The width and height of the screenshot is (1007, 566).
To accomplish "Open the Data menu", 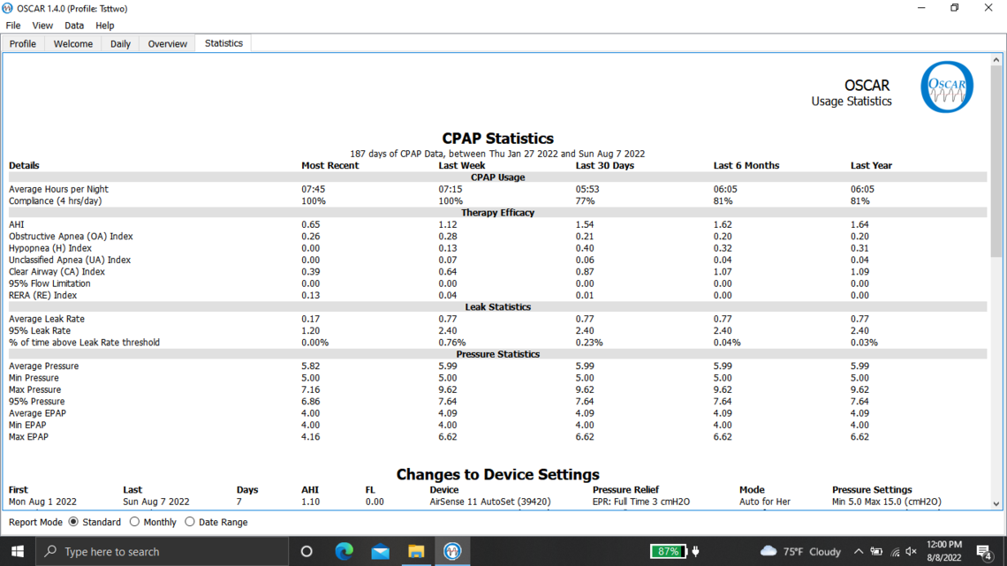I will coord(74,26).
